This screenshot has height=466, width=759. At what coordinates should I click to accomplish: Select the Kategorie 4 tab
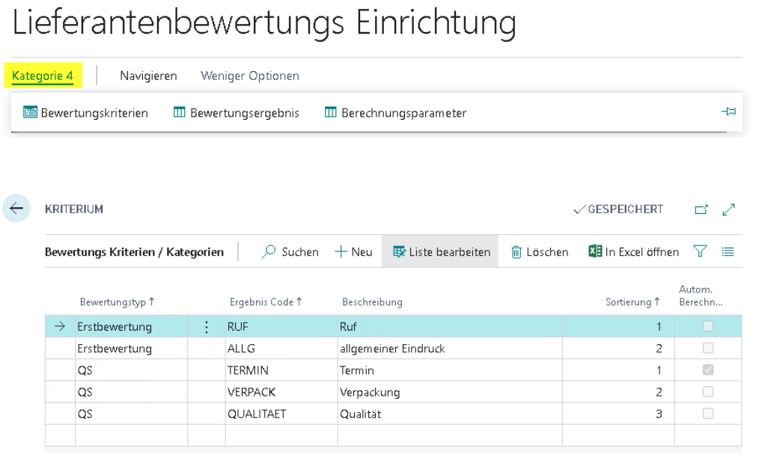click(41, 76)
